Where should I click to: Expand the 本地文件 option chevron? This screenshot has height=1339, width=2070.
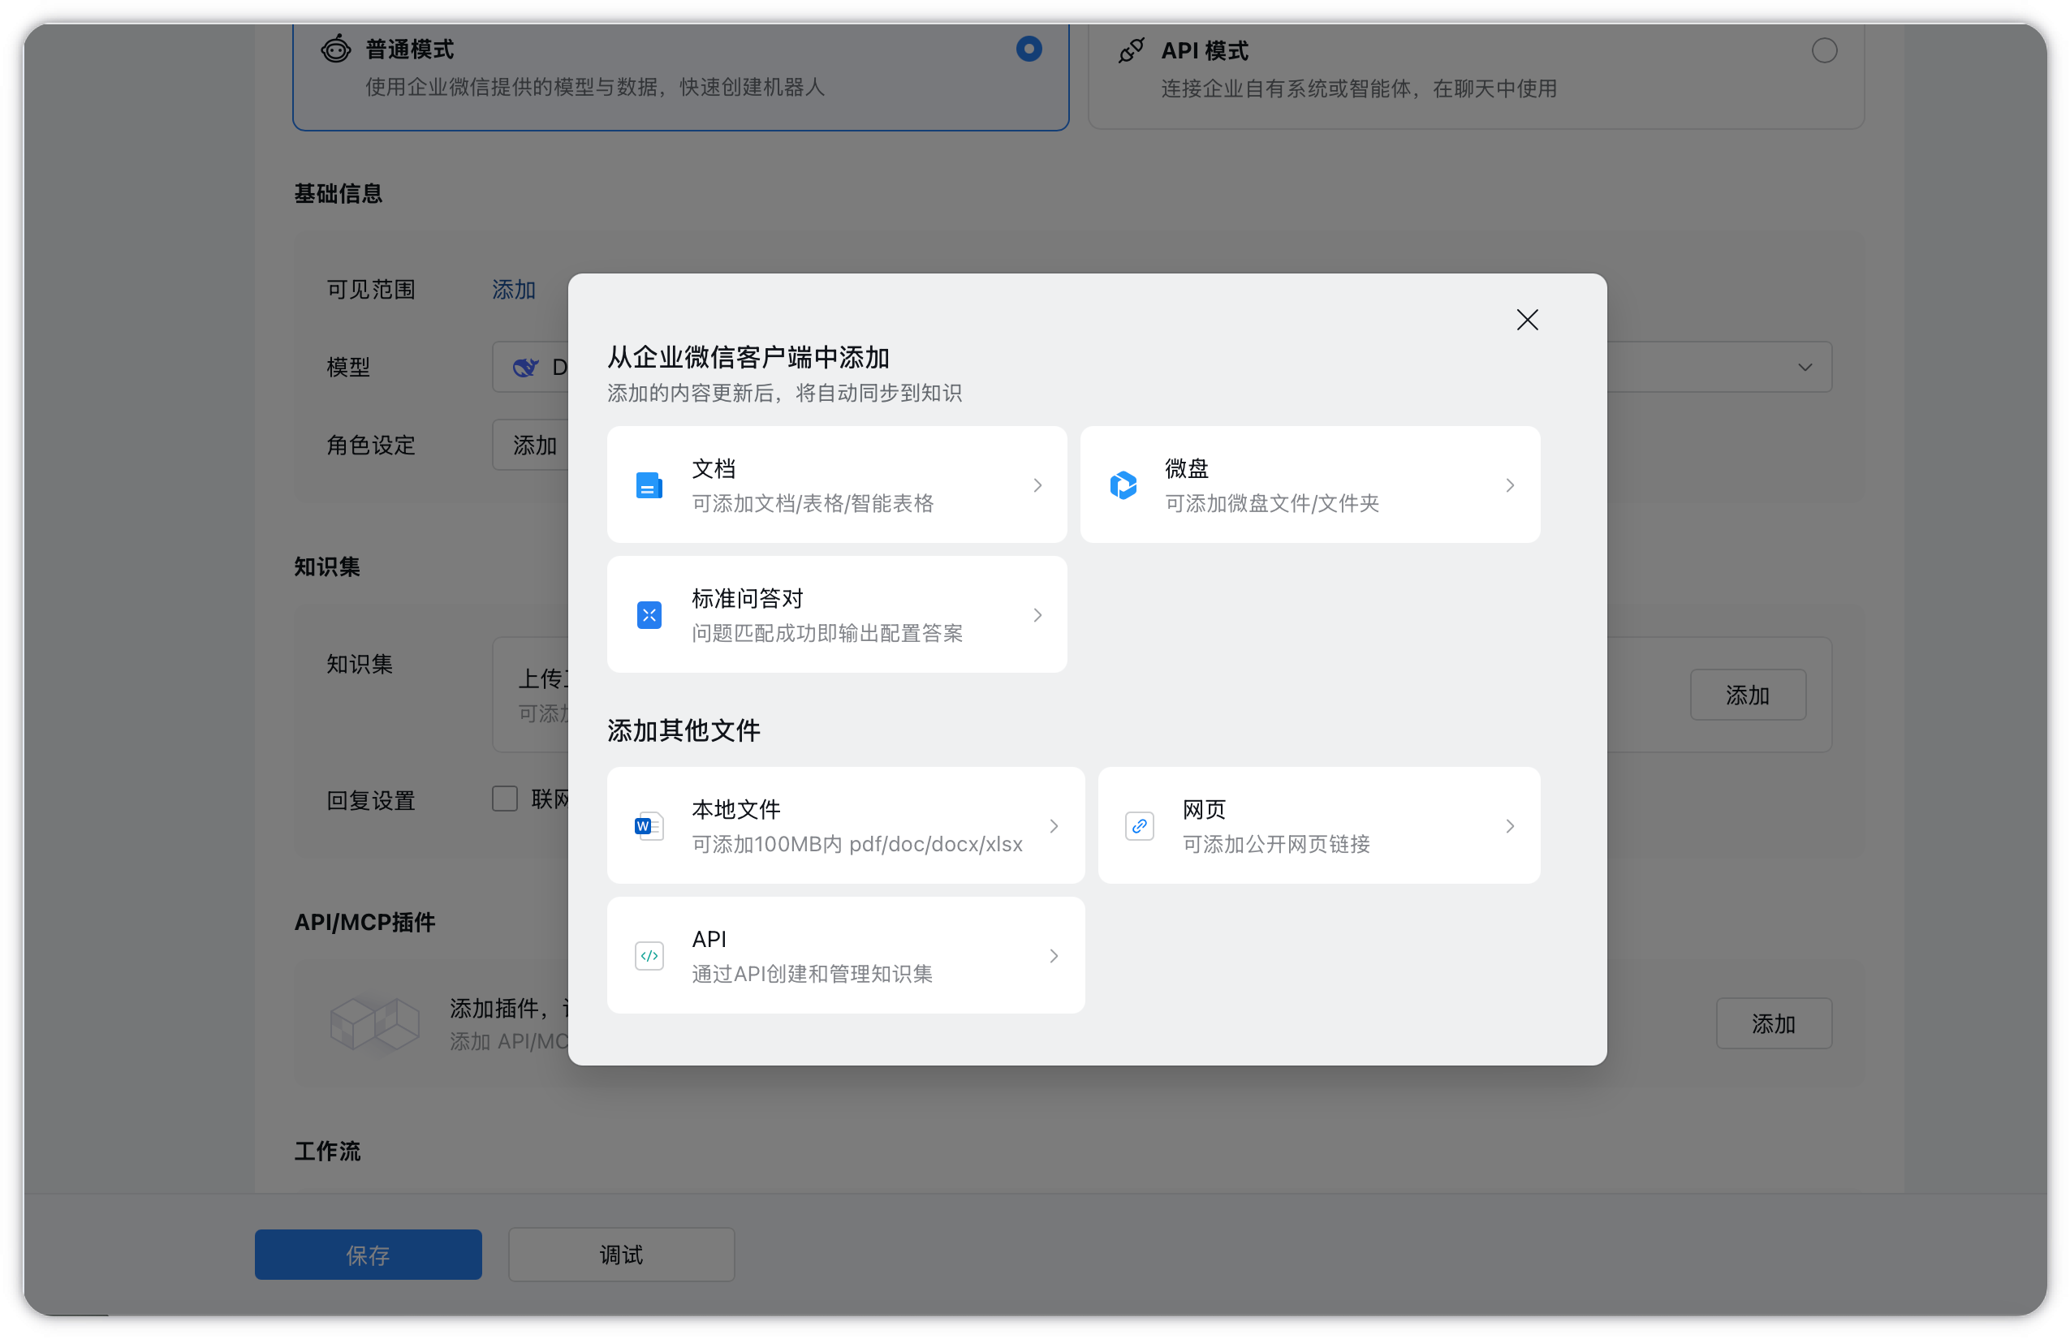point(1054,825)
